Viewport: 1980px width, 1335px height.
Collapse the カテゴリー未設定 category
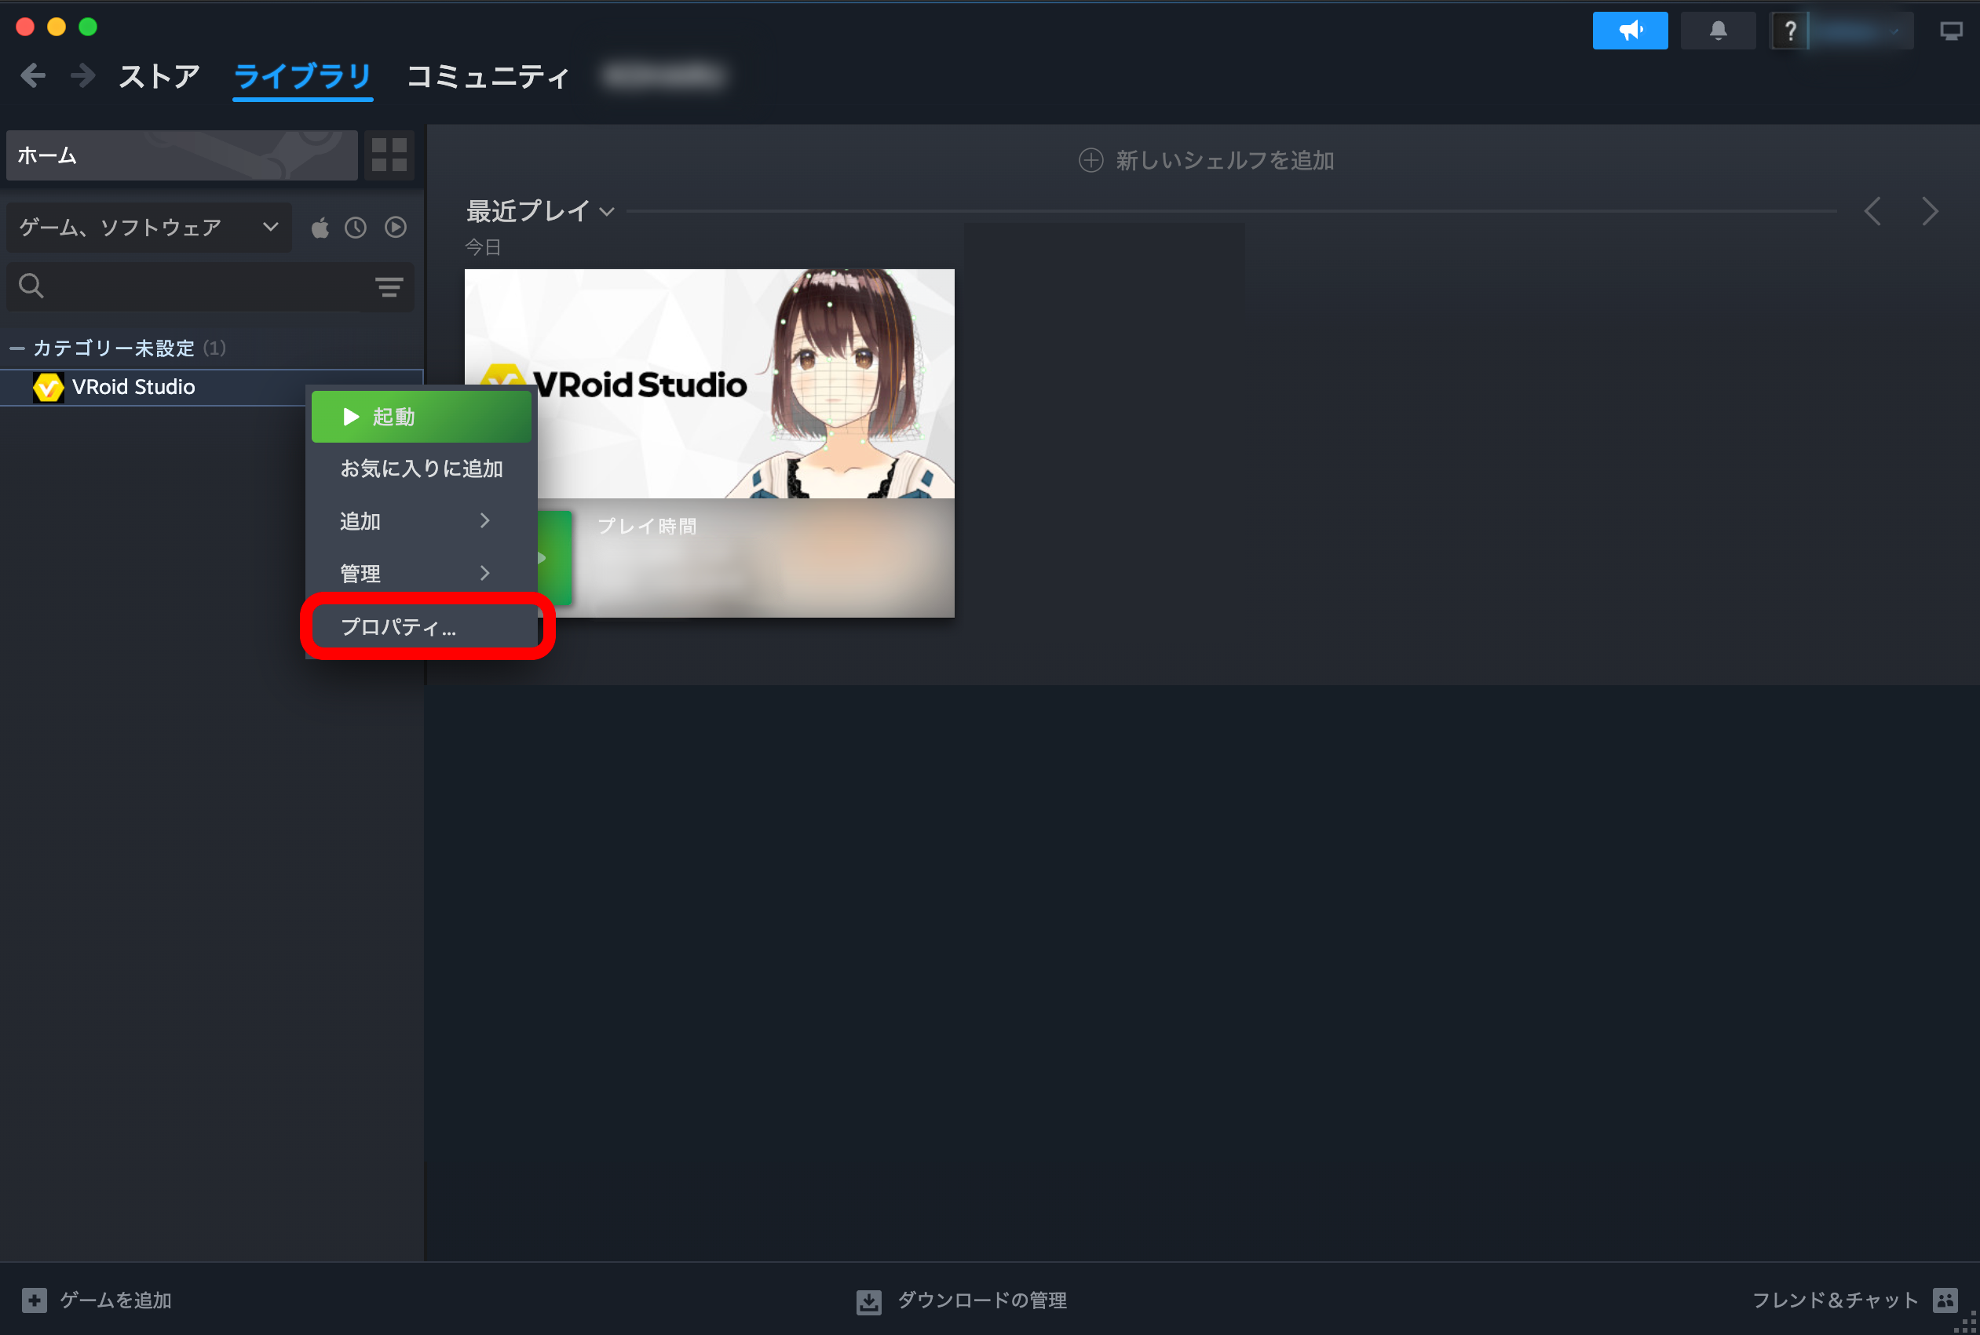point(16,348)
